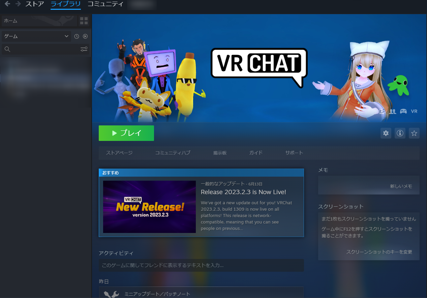This screenshot has width=427, height=298.
Task: Open the コミュニティ tab
Action: click(x=105, y=4)
